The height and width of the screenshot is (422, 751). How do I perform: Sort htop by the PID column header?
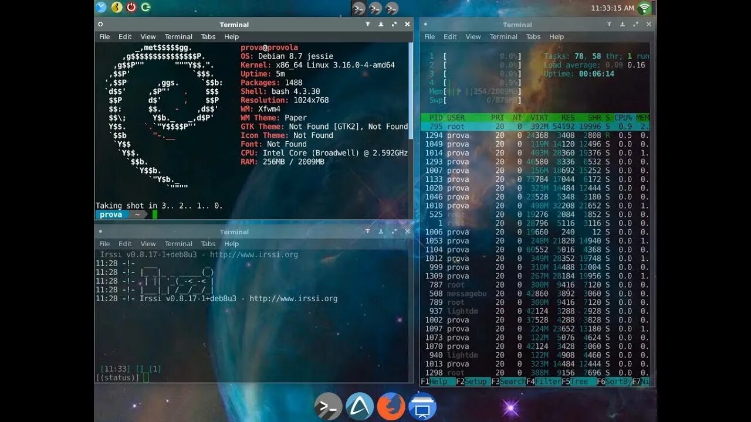pos(436,118)
